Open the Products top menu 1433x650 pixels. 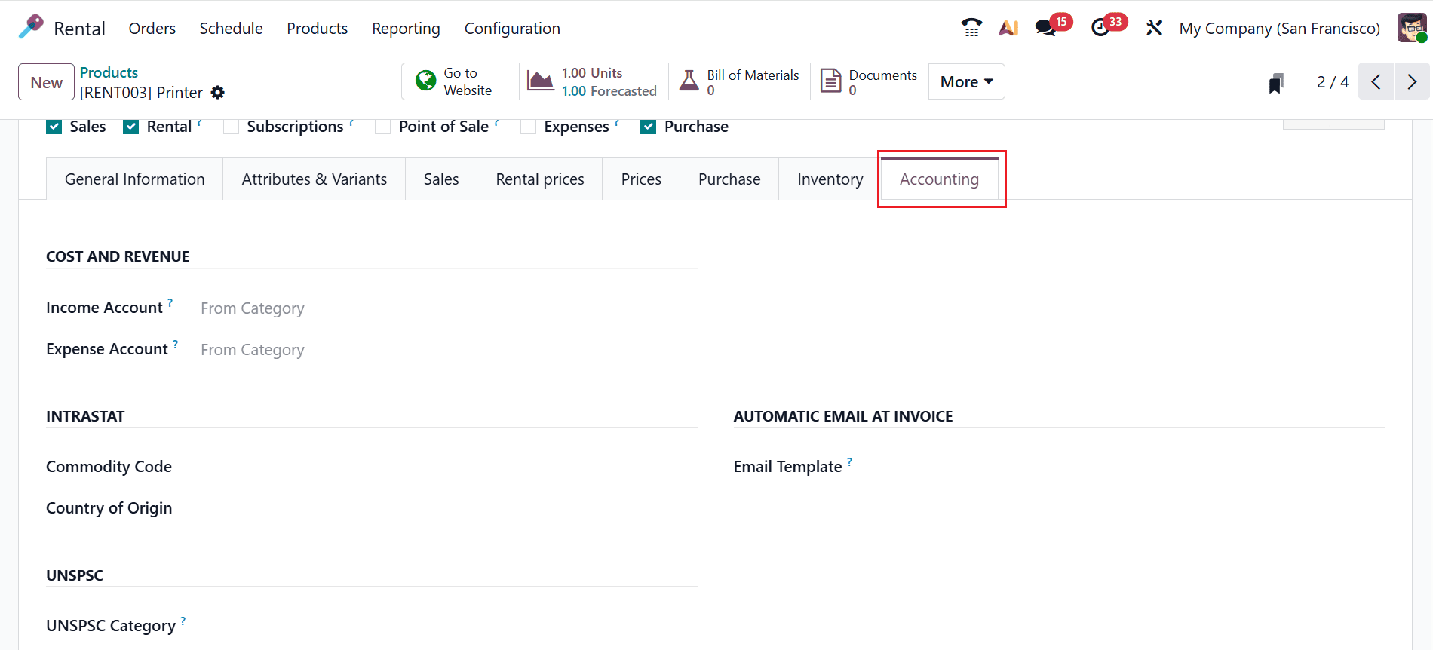318,28
